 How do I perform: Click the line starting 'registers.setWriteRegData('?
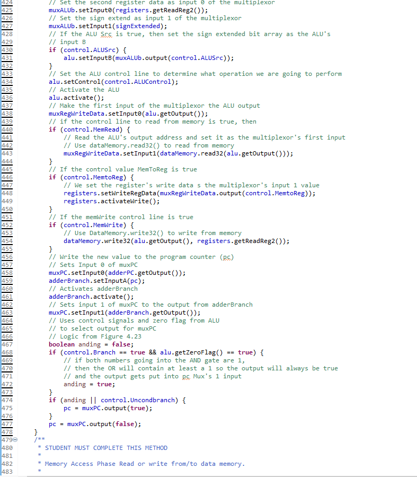(x=190, y=193)
